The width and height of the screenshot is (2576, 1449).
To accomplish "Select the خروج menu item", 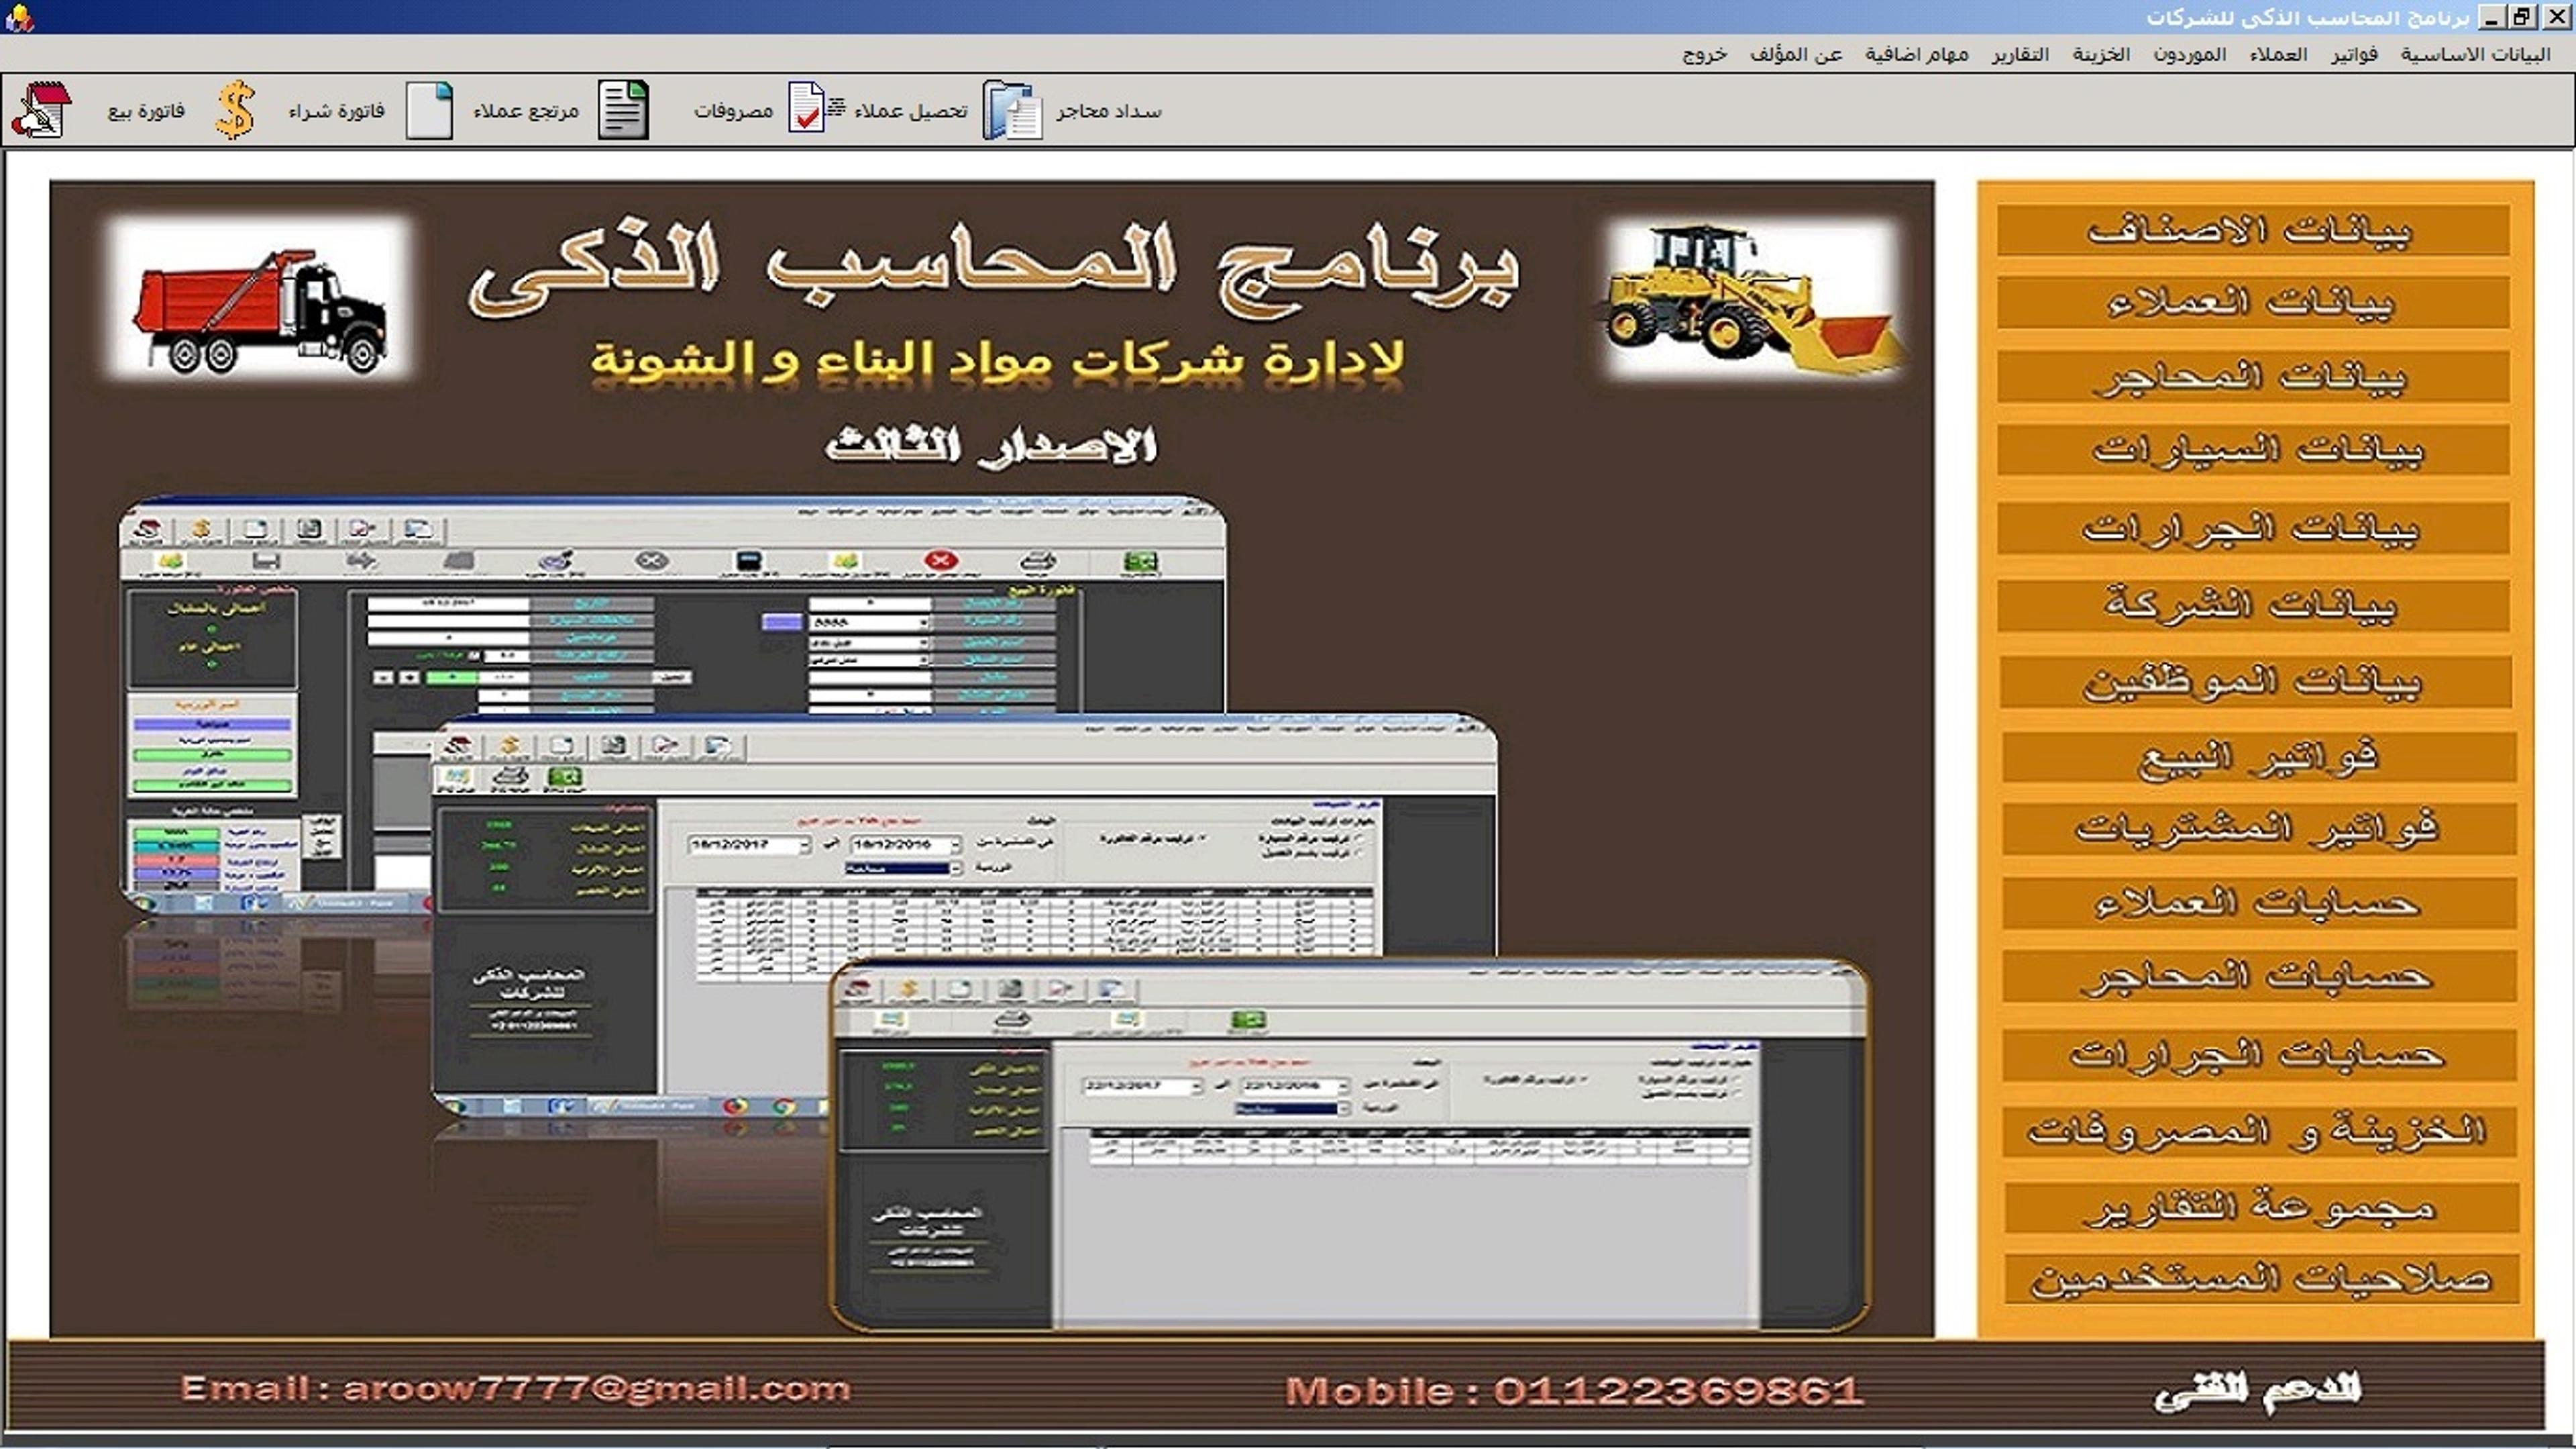I will coord(1704,54).
